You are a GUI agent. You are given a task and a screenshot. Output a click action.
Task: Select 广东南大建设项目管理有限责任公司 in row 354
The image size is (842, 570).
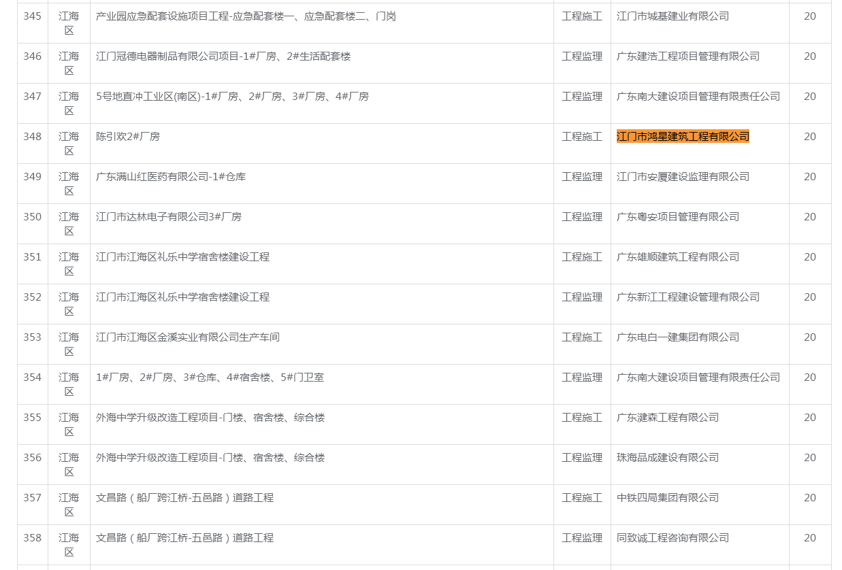[x=698, y=378]
